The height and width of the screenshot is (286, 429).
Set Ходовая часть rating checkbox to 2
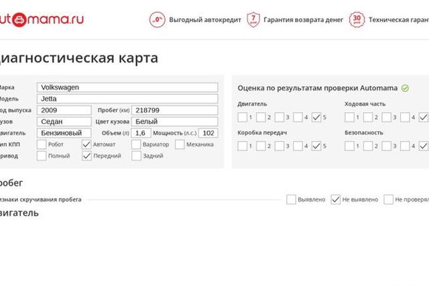point(368,117)
